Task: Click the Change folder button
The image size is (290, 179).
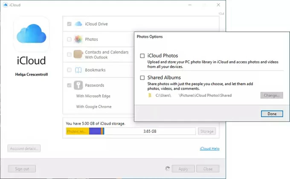Action: [271, 95]
